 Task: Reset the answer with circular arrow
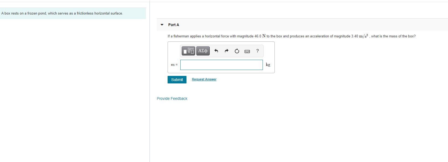tap(237, 51)
